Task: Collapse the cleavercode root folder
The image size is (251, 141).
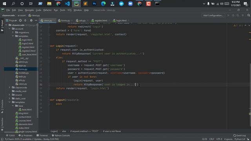Action: (6, 25)
